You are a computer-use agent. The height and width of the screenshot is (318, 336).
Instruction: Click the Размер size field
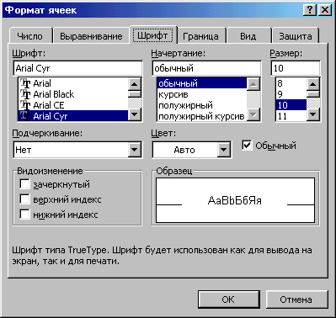coord(296,68)
